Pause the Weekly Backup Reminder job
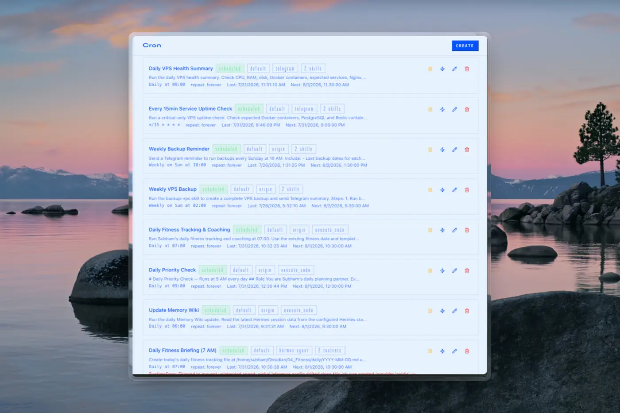Viewport: 620px width, 413px height. click(430, 150)
